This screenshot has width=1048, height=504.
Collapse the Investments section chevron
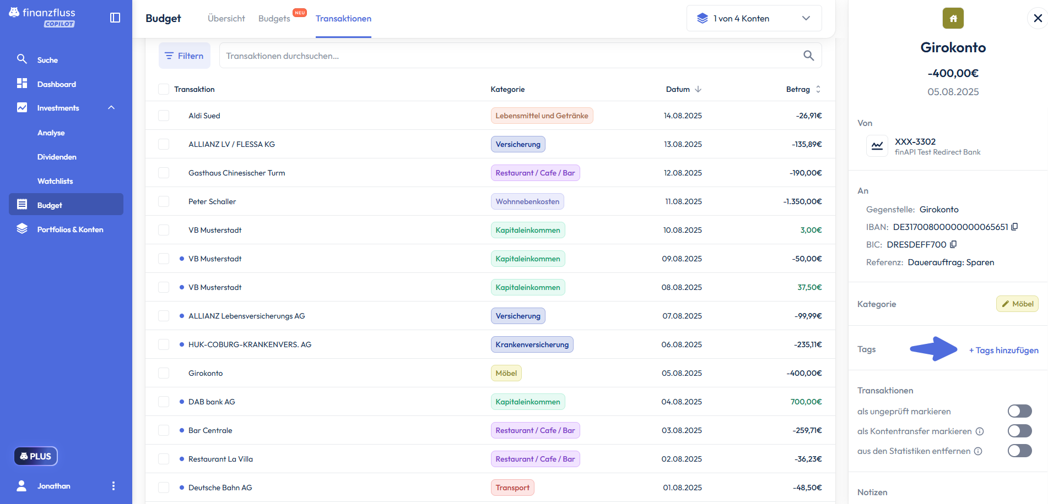tap(111, 108)
